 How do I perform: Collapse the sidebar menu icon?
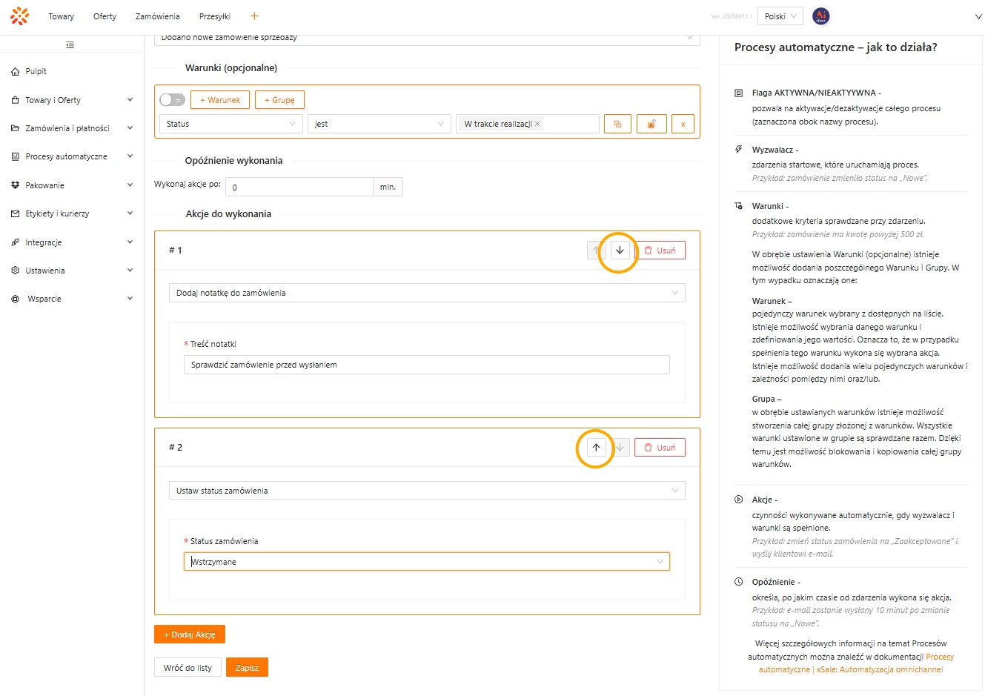tap(70, 45)
